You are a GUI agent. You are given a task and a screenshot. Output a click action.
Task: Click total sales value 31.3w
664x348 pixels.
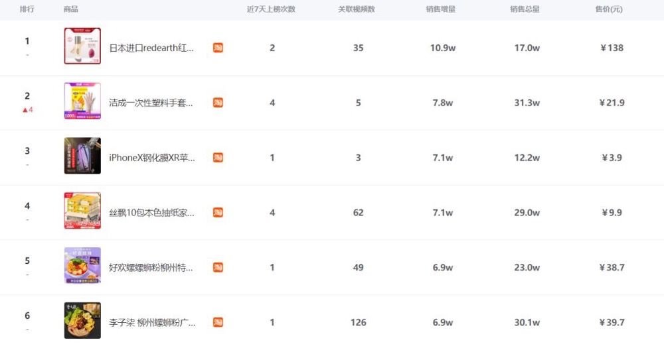(x=527, y=103)
